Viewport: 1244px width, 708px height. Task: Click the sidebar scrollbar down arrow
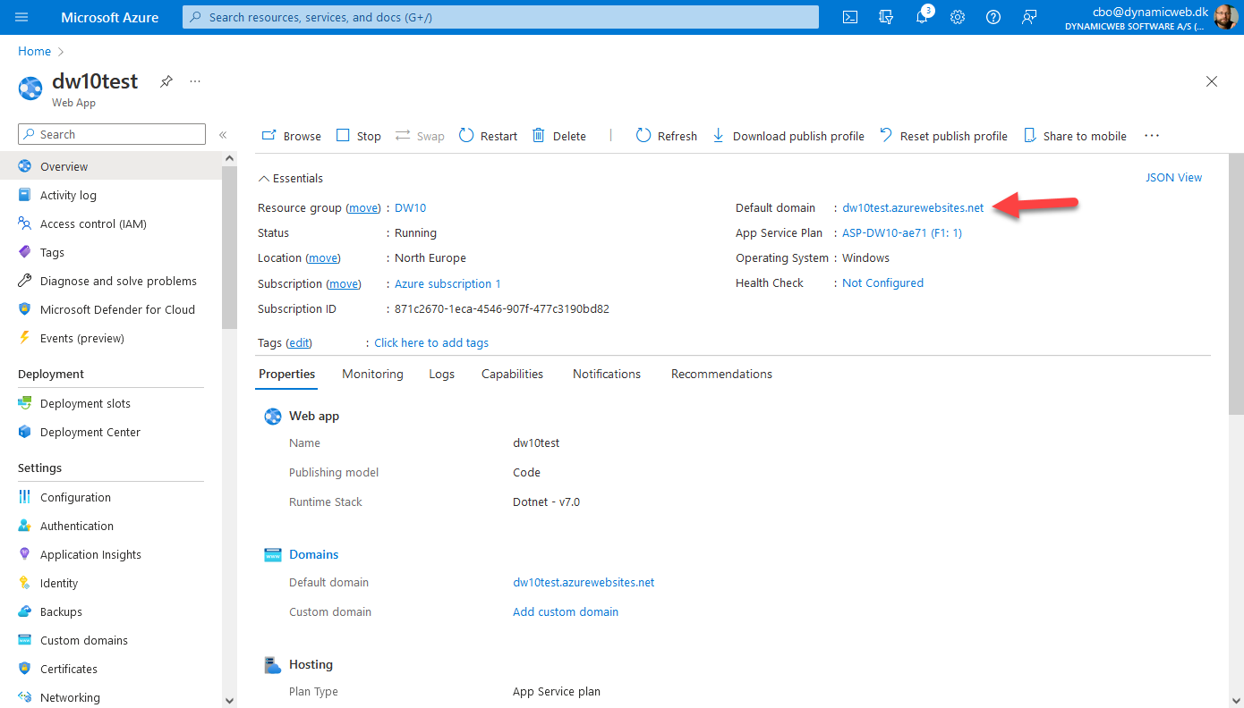point(230,700)
